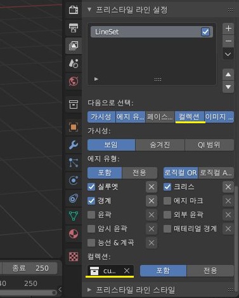Uncheck the 실루엣 checkbox

coord(91,187)
